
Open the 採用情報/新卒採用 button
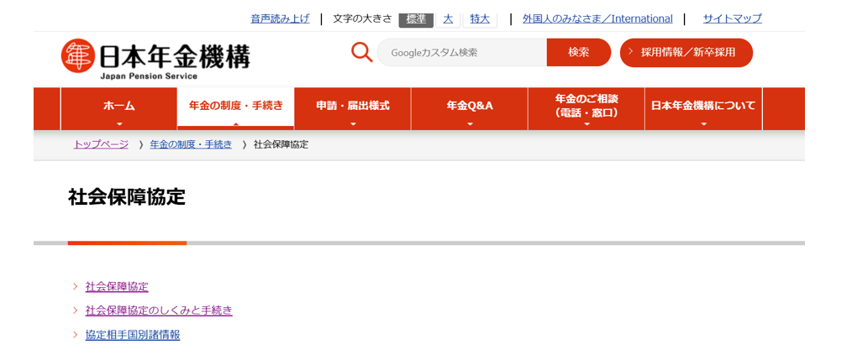click(686, 53)
